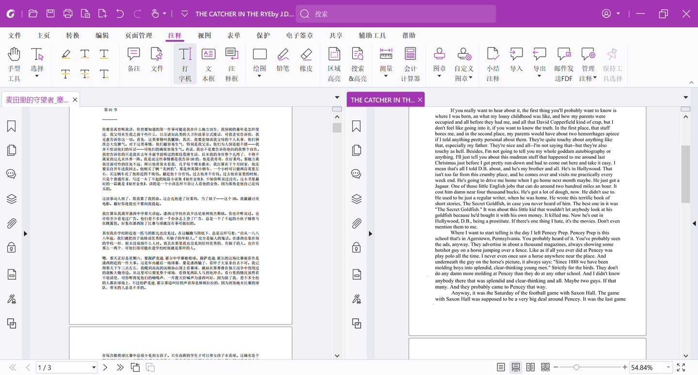Click the zoom slider handle
The image size is (698, 375).
click(576, 367)
